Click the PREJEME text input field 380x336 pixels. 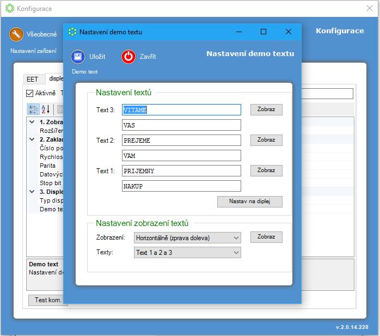(x=181, y=140)
